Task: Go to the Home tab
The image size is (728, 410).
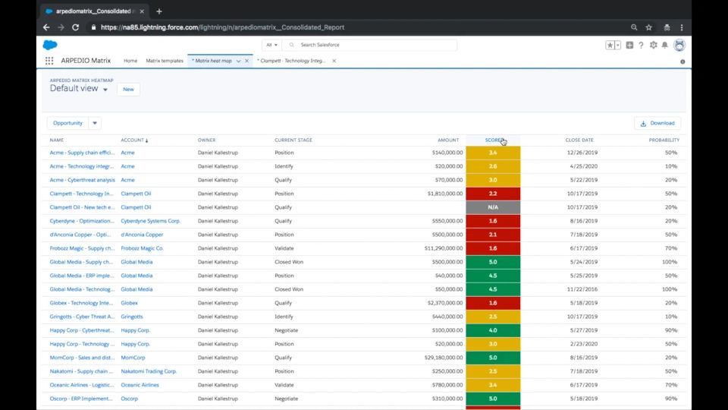Action: 130,61
